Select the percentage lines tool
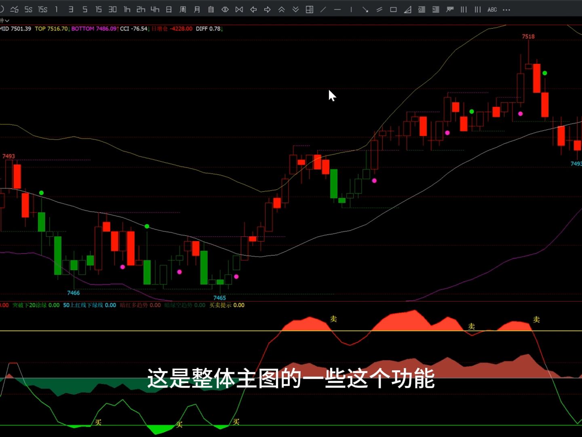The width and height of the screenshot is (582, 437). 436,9
